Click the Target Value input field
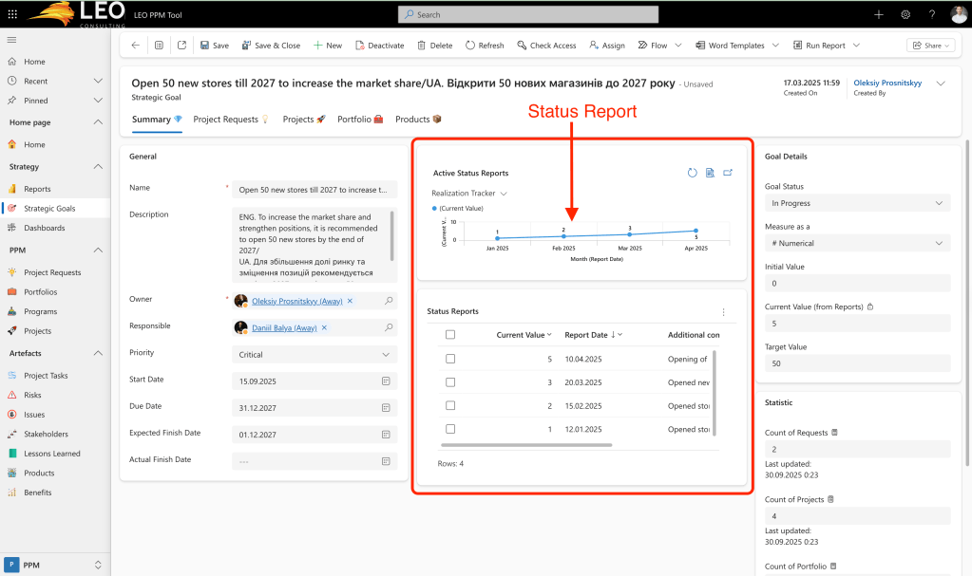Viewport: 972px width, 576px height. pyautogui.click(x=855, y=363)
